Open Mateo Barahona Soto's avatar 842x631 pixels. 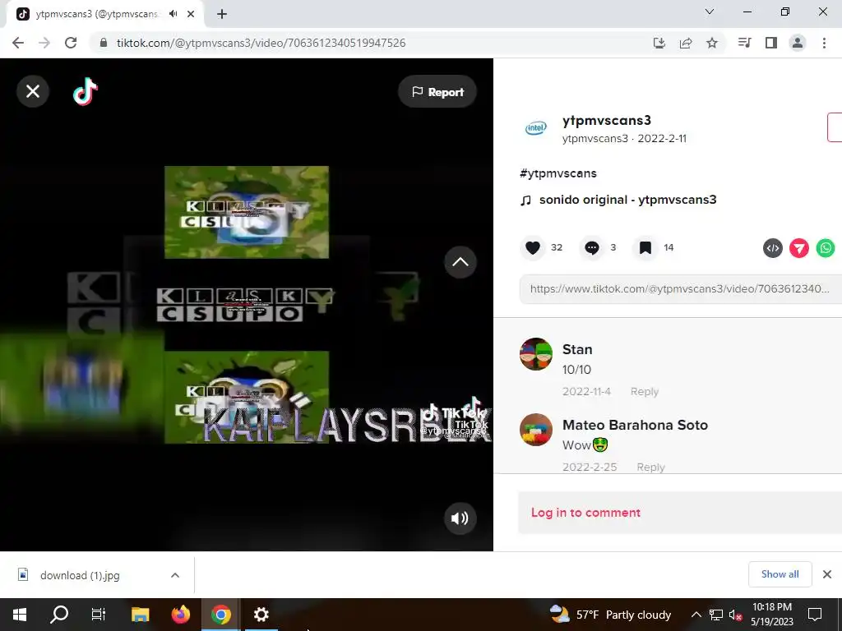tap(536, 430)
